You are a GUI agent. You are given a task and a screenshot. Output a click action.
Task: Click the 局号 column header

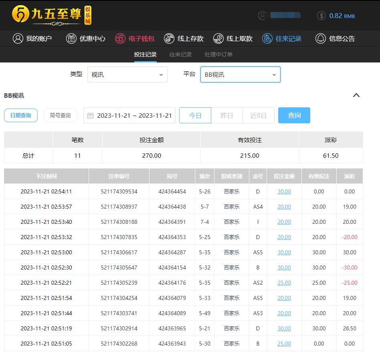point(172,176)
